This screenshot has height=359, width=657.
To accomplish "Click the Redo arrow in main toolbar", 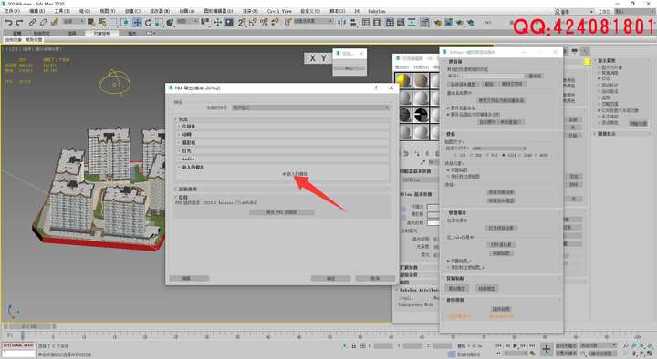I will coord(19,23).
